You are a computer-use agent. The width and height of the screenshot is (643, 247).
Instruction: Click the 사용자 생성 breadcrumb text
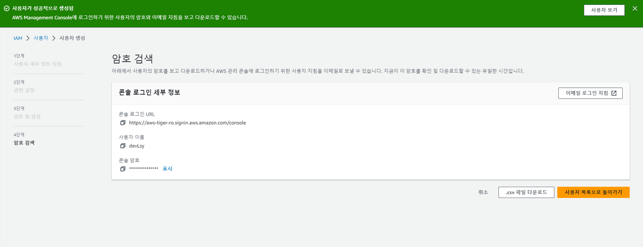coord(72,38)
